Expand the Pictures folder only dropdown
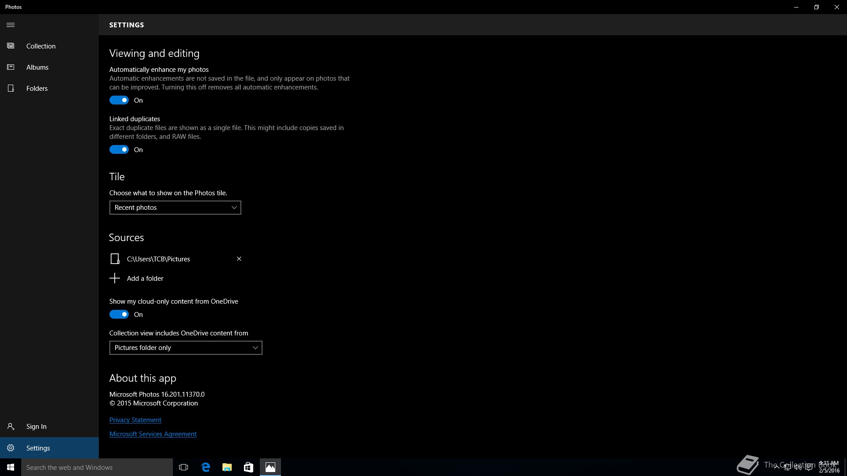The width and height of the screenshot is (847, 476). tap(186, 348)
